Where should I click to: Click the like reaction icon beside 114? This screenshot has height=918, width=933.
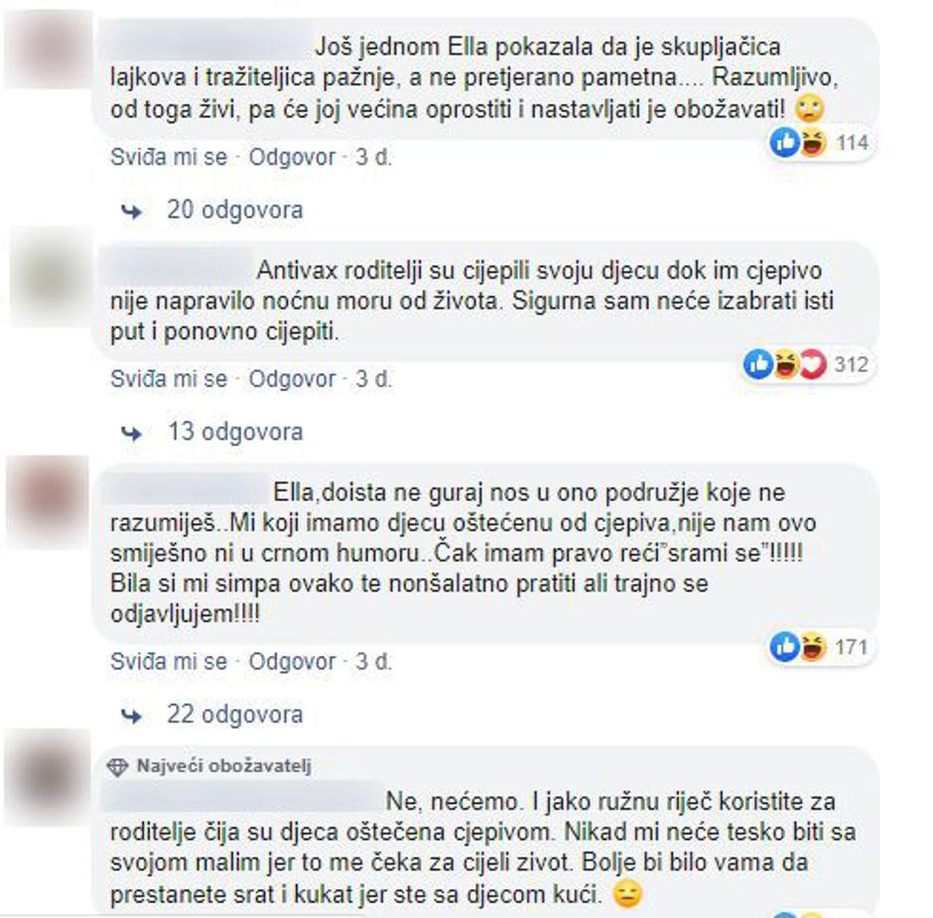(x=784, y=142)
